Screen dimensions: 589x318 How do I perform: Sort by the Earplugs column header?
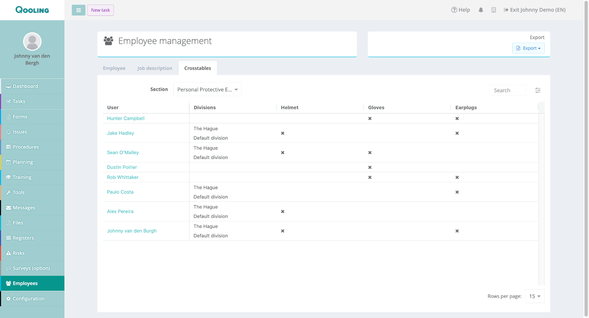(x=466, y=107)
